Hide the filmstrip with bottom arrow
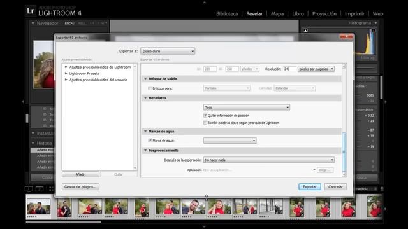The width and height of the screenshot is (408, 229). click(204, 226)
